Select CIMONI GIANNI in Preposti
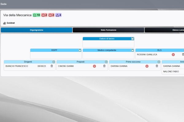The height and width of the screenshot is (122, 184). [x=66, y=66]
